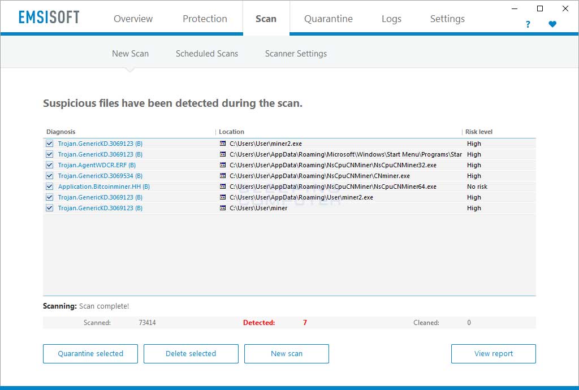Viewport: 579px width, 390px height.
Task: Start a New scan
Action: click(x=287, y=353)
